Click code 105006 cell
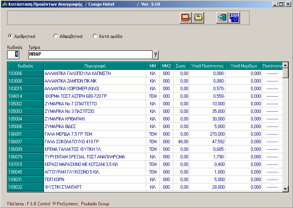Viewport: 293px width, 208px height. 26,127
